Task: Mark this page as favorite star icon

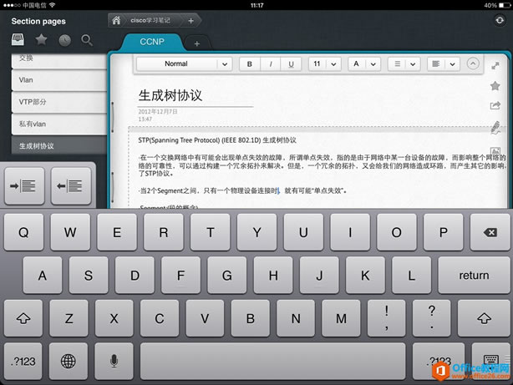Action: [x=495, y=86]
